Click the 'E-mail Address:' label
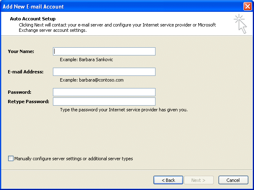 (x=26, y=72)
